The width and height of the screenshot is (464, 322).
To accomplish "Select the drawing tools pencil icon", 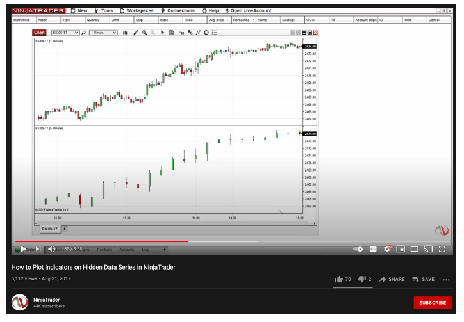I will [x=136, y=33].
